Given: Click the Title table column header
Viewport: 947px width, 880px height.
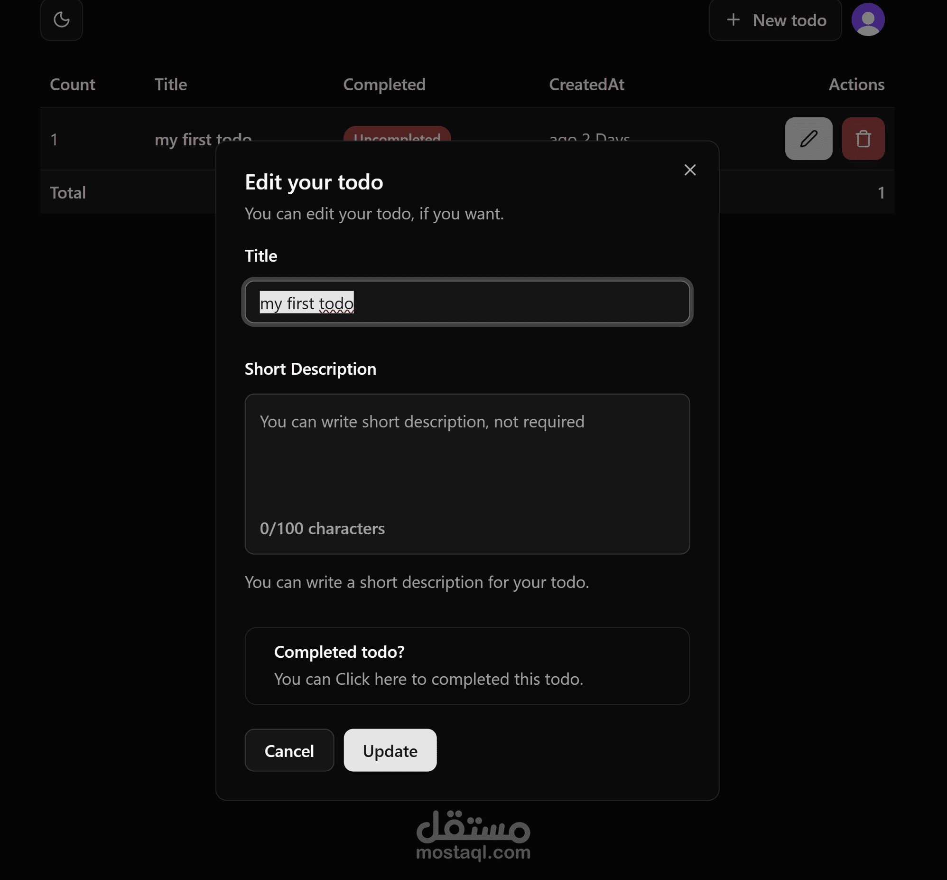Looking at the screenshot, I should click(x=170, y=84).
